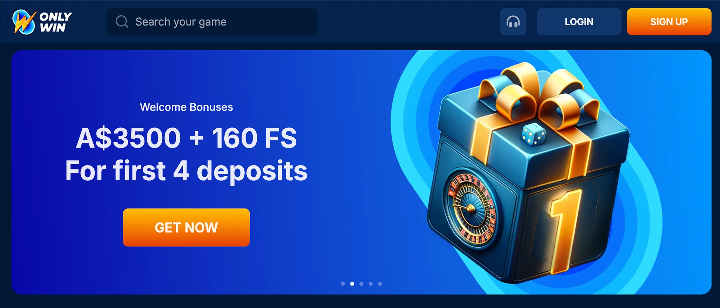Viewport: 720px width, 308px height.
Task: Switch to the third banner slide dot
Action: (362, 284)
